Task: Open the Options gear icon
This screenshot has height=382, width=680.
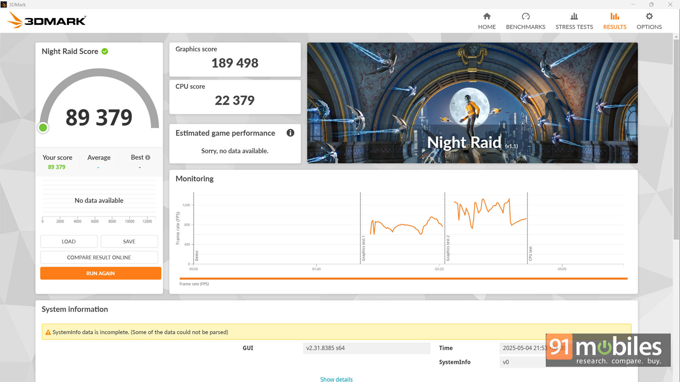Action: pos(649,16)
